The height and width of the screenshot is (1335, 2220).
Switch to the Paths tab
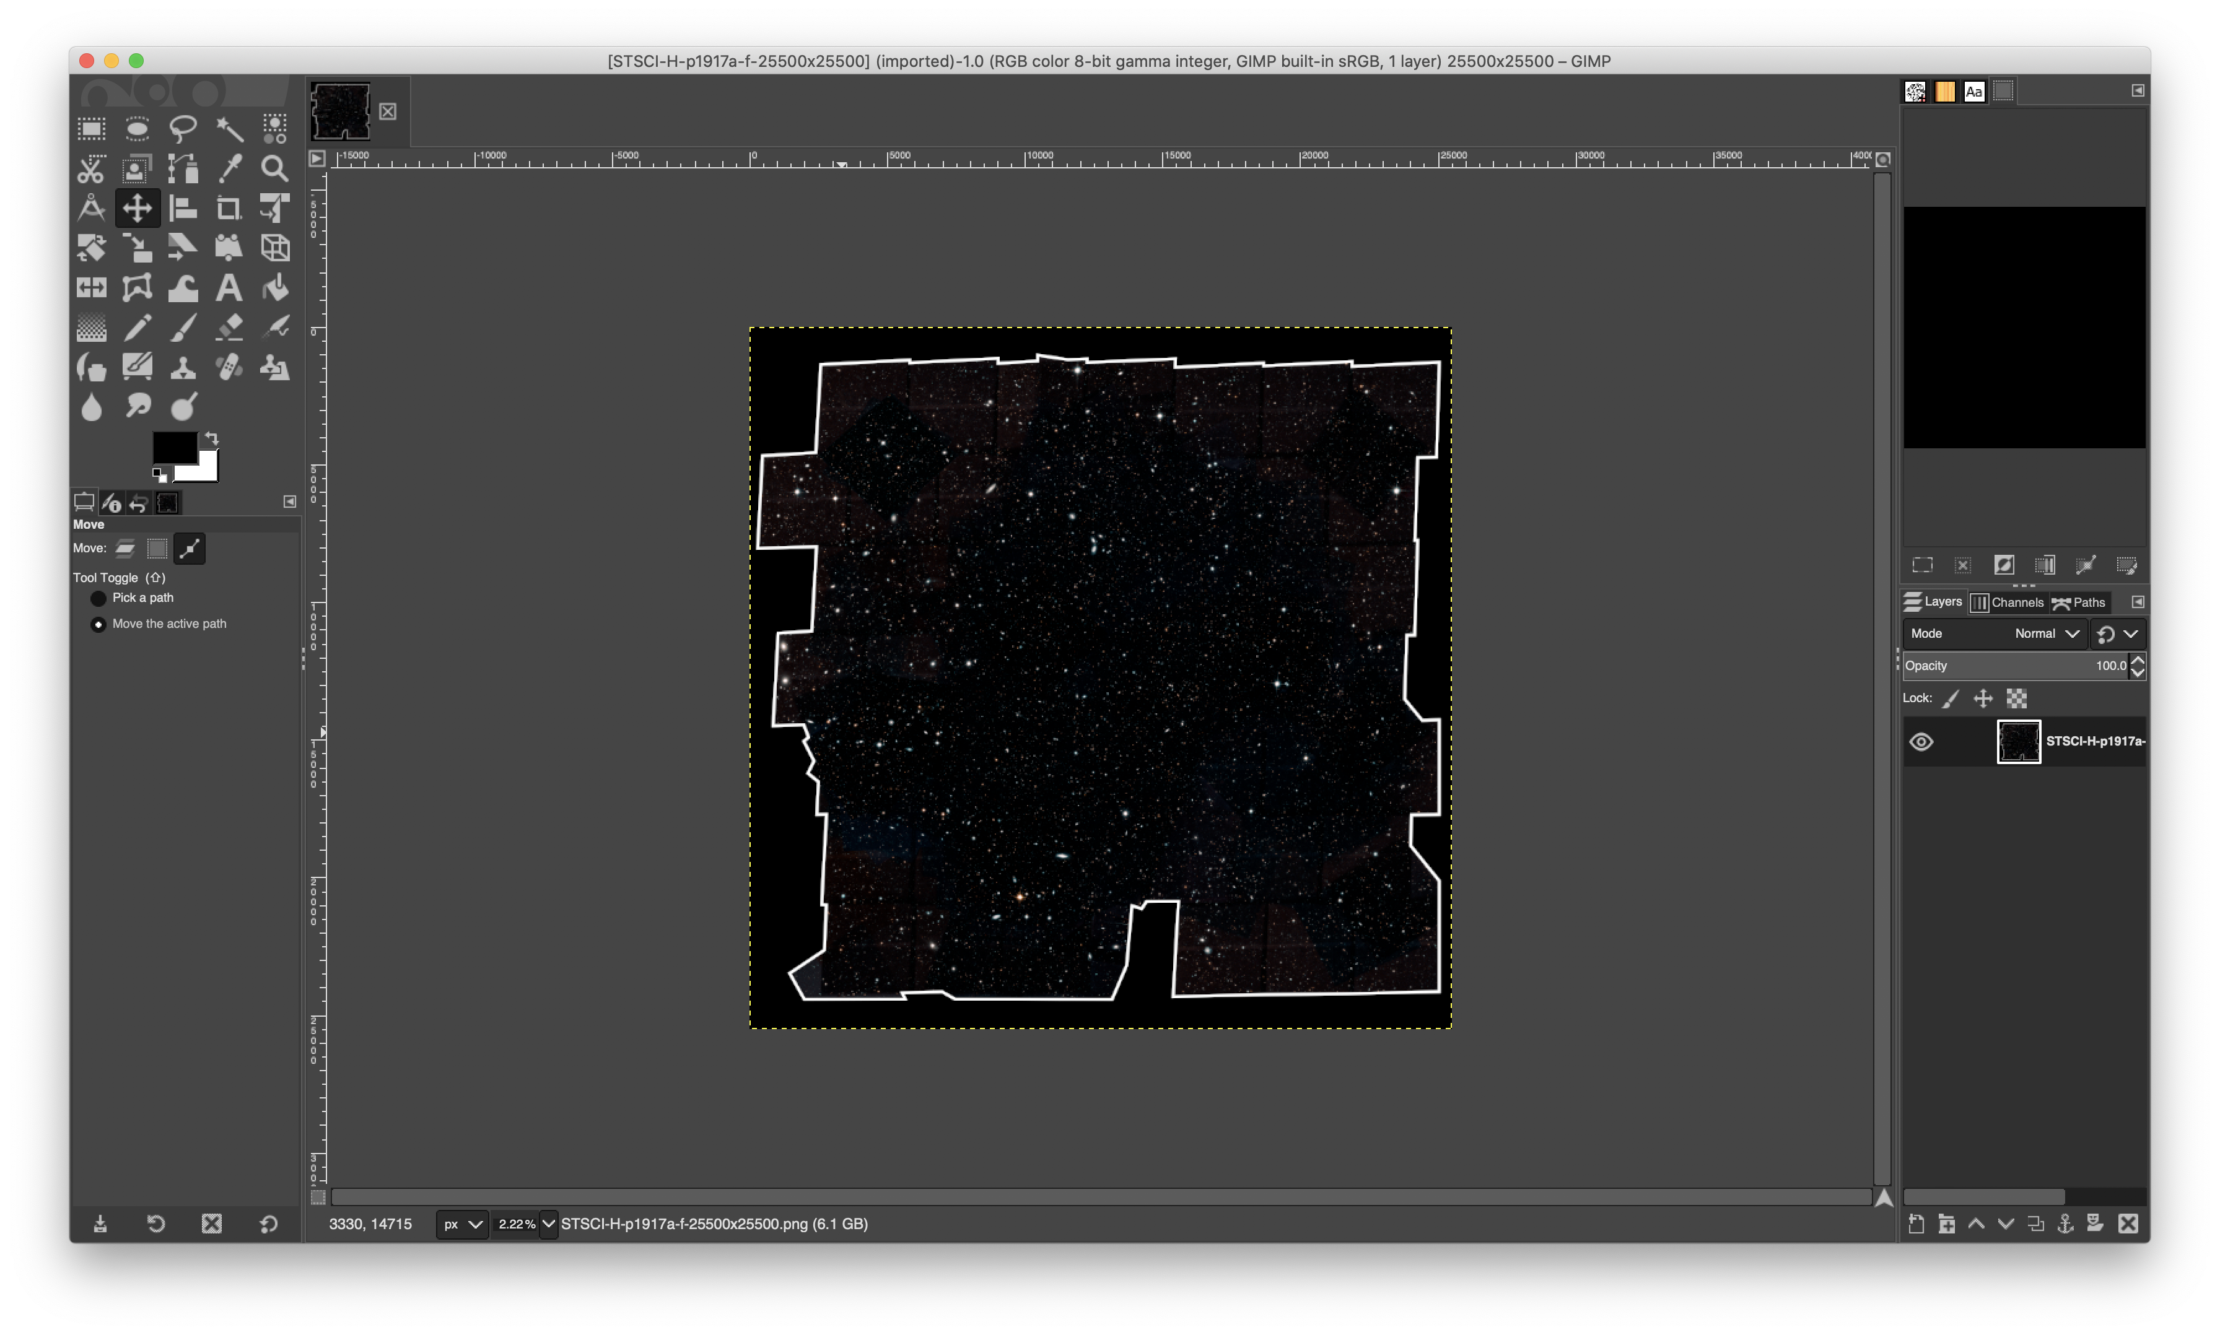pos(2079,602)
